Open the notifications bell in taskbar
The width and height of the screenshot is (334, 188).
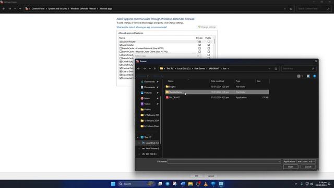(x=329, y=184)
